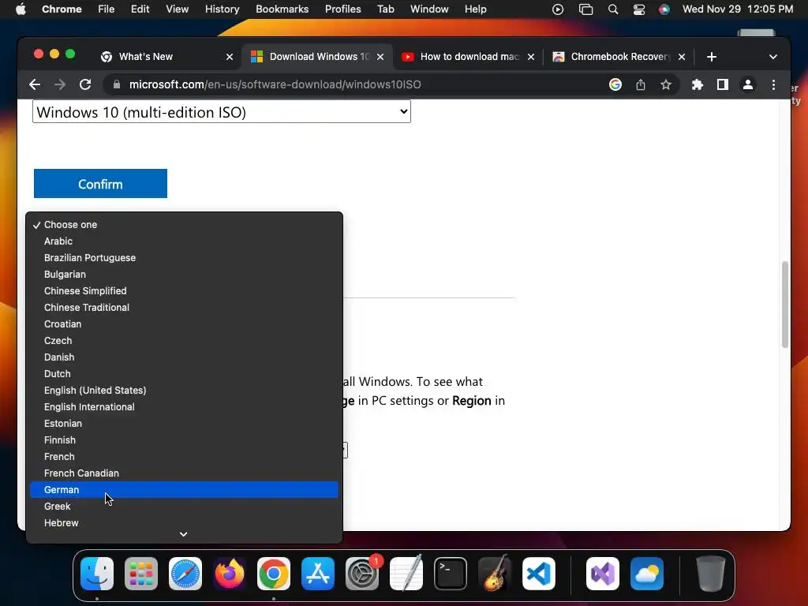Reload the Microsoft download page
This screenshot has height=606, width=808.
(85, 84)
